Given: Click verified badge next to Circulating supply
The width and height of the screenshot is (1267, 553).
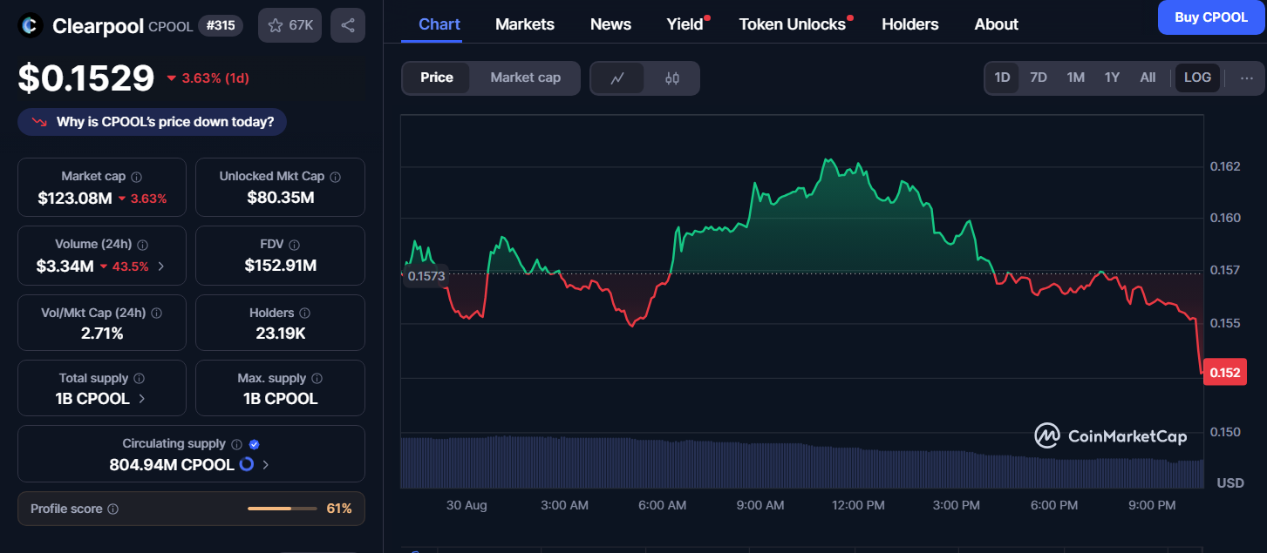Looking at the screenshot, I should tap(254, 444).
